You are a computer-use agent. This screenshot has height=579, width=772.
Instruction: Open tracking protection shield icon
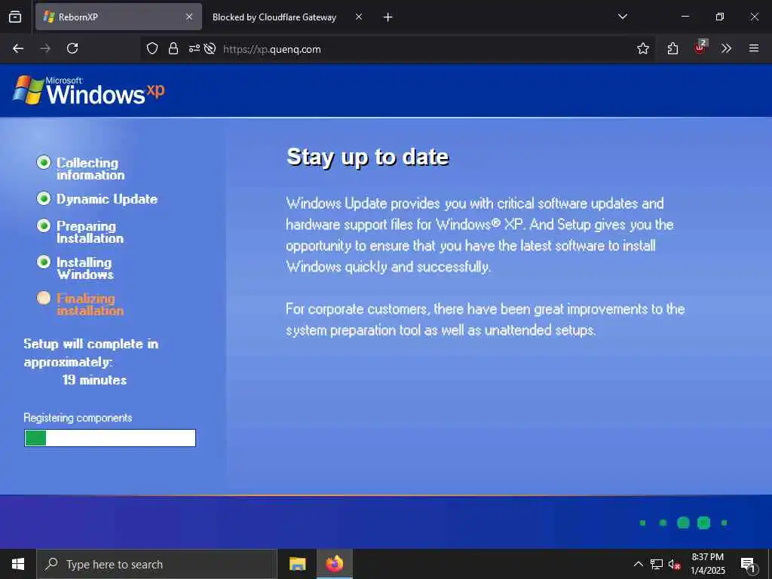(152, 48)
